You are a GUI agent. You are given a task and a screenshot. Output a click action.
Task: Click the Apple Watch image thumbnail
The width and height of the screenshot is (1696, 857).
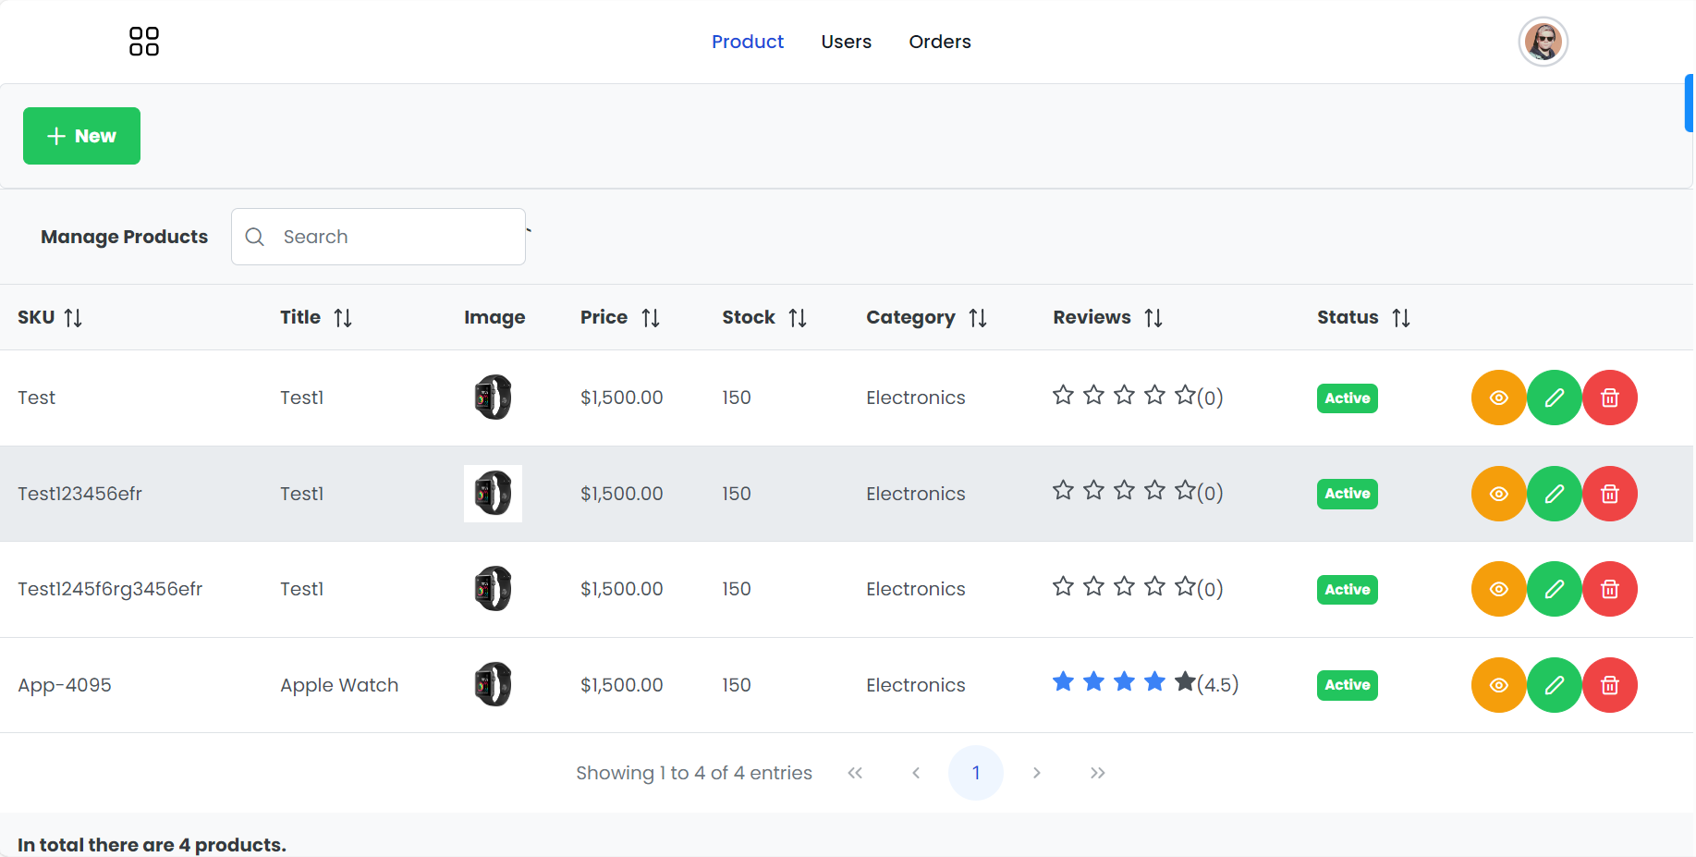(x=493, y=685)
